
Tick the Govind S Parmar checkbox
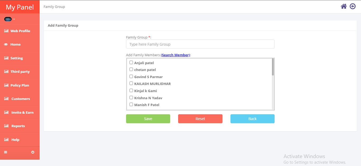point(131,77)
